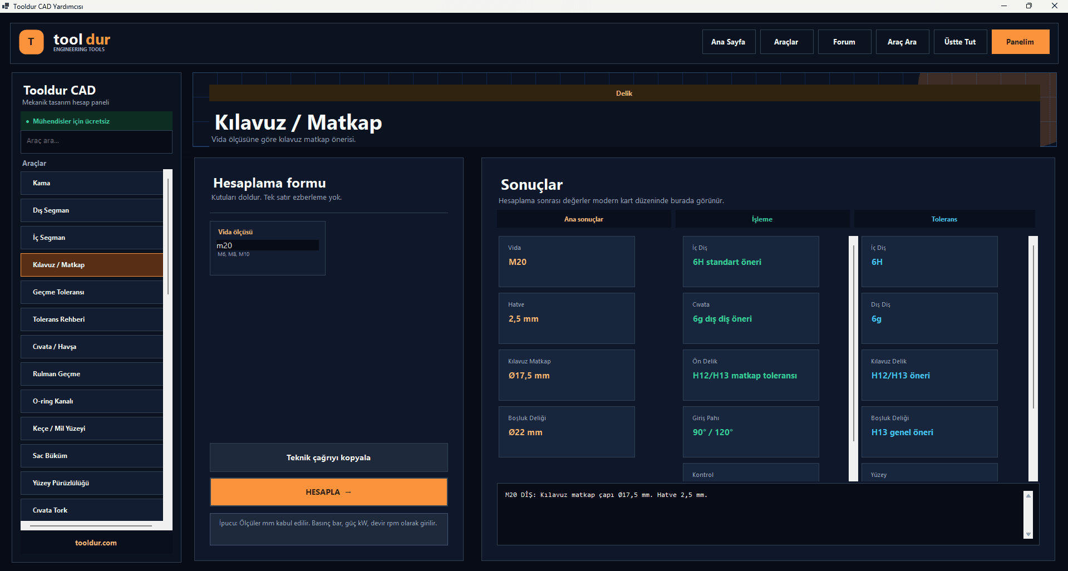Click the output textbox scroll down arrow
The height and width of the screenshot is (571, 1068).
[x=1028, y=534]
